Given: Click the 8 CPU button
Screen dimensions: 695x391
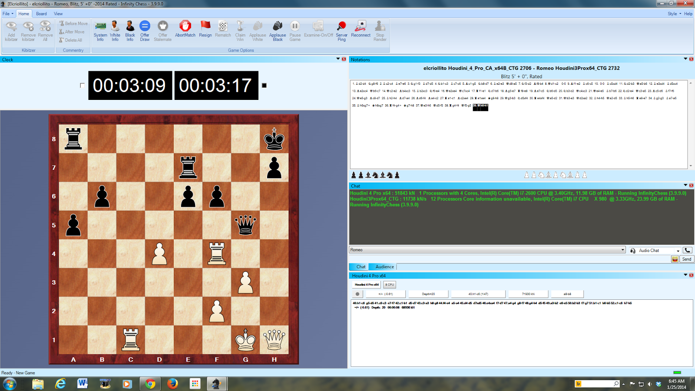Looking at the screenshot, I should [x=390, y=285].
